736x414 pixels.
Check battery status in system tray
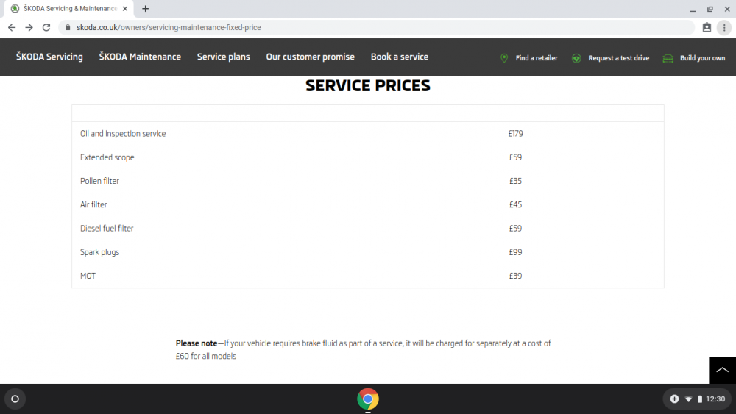click(x=699, y=399)
